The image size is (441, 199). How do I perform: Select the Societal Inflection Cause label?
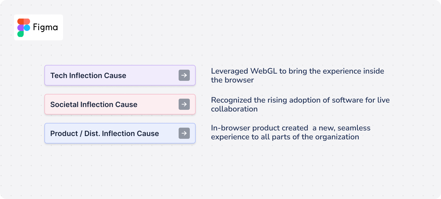pyautogui.click(x=94, y=105)
